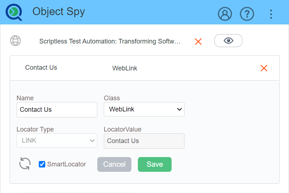This screenshot has height=193, width=289.
Task: Remove the Scriptless Test Automation page entry
Action: tap(198, 41)
